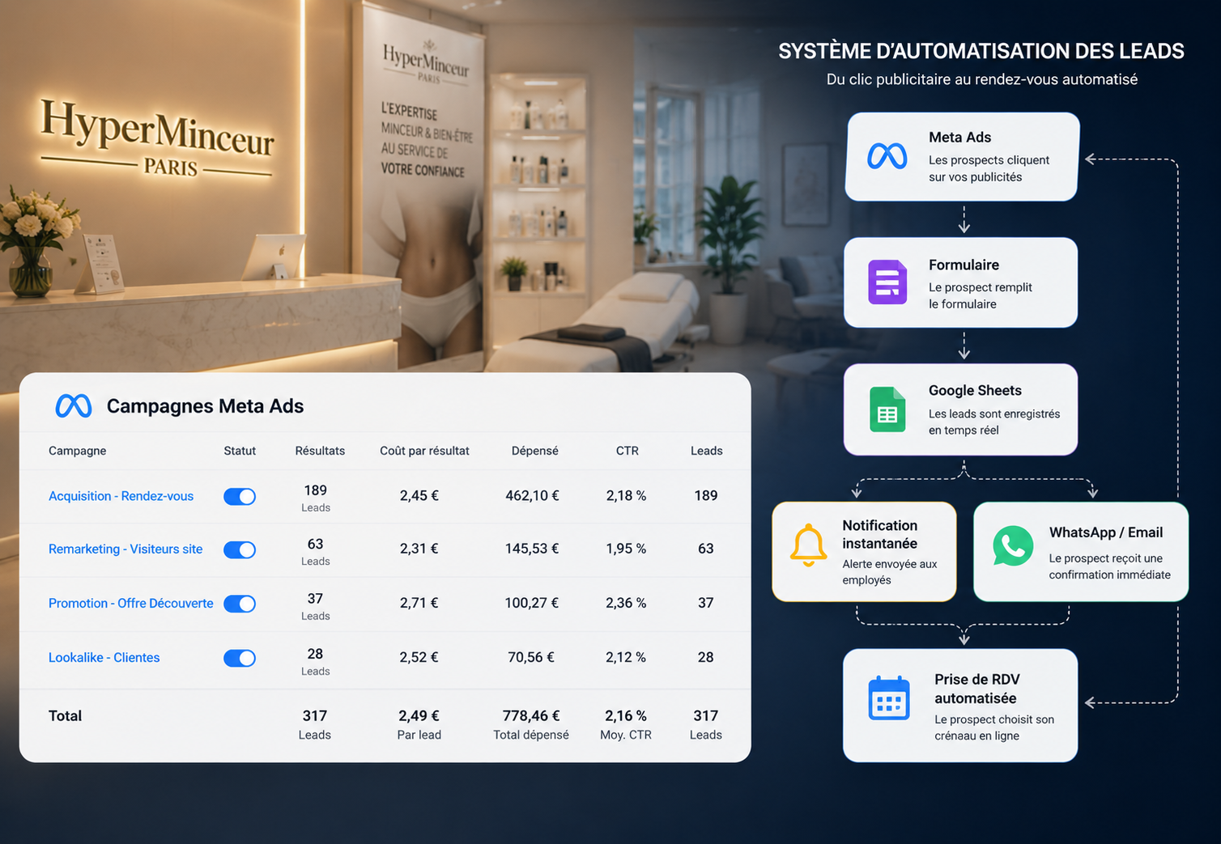Open the Acquisition - Rendez-vous campaign link
Image resolution: width=1221 pixels, height=844 pixels.
[x=121, y=496]
